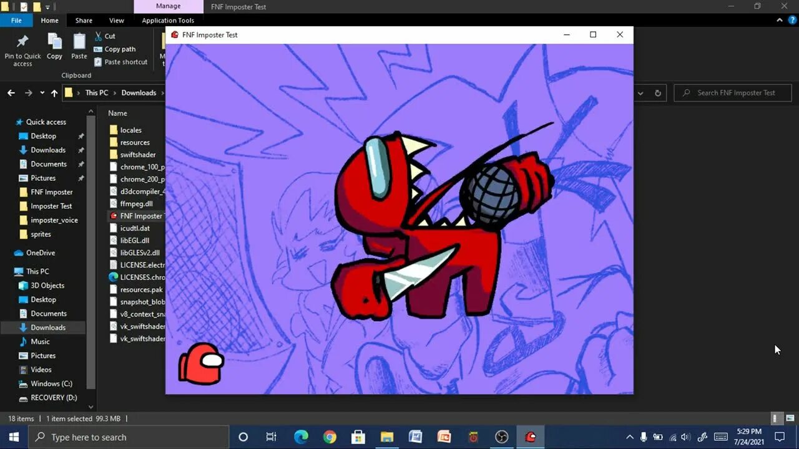Select This PC in navigation pane
The height and width of the screenshot is (449, 799).
tap(37, 272)
